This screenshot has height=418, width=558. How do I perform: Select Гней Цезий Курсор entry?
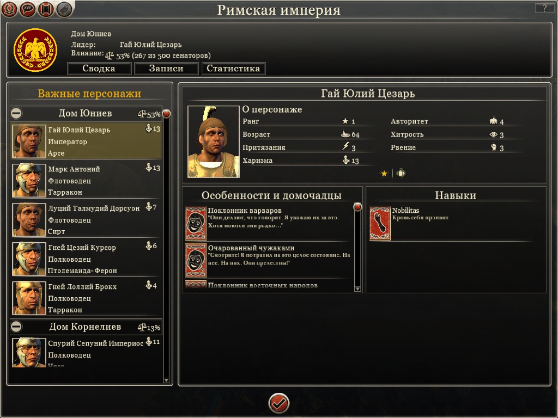tap(87, 259)
